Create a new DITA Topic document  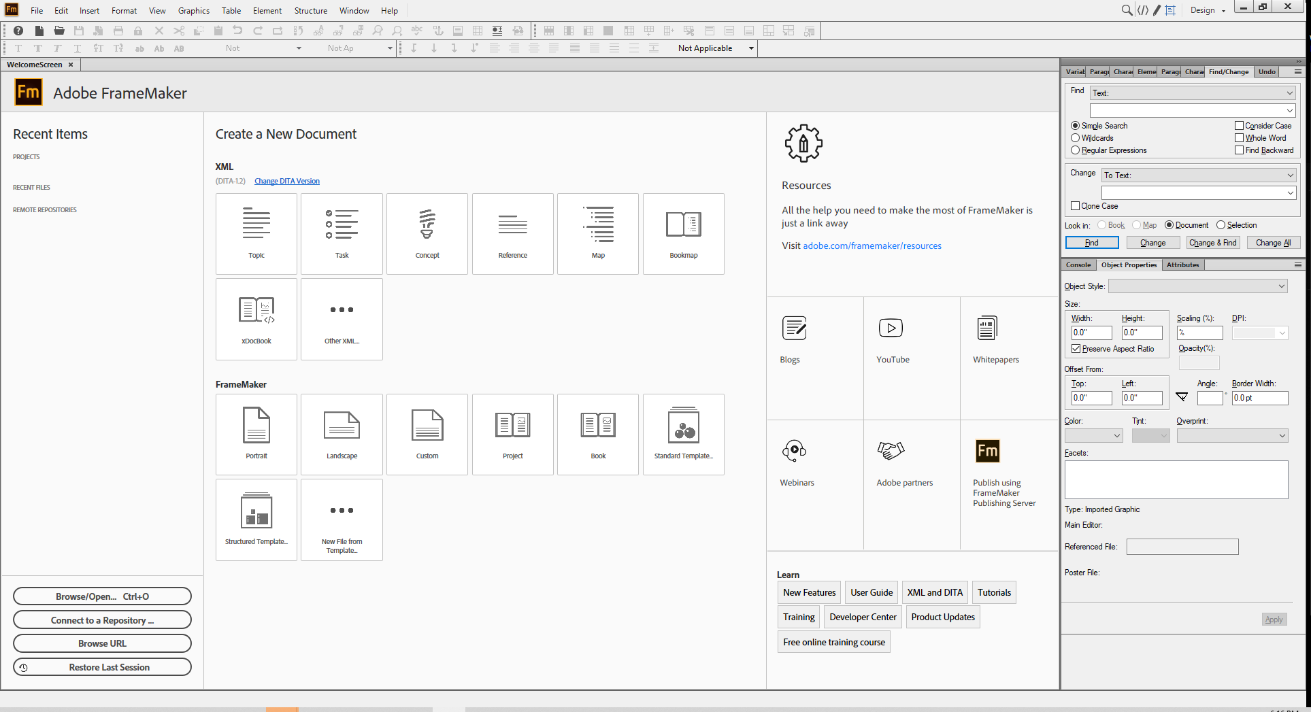[x=256, y=233]
